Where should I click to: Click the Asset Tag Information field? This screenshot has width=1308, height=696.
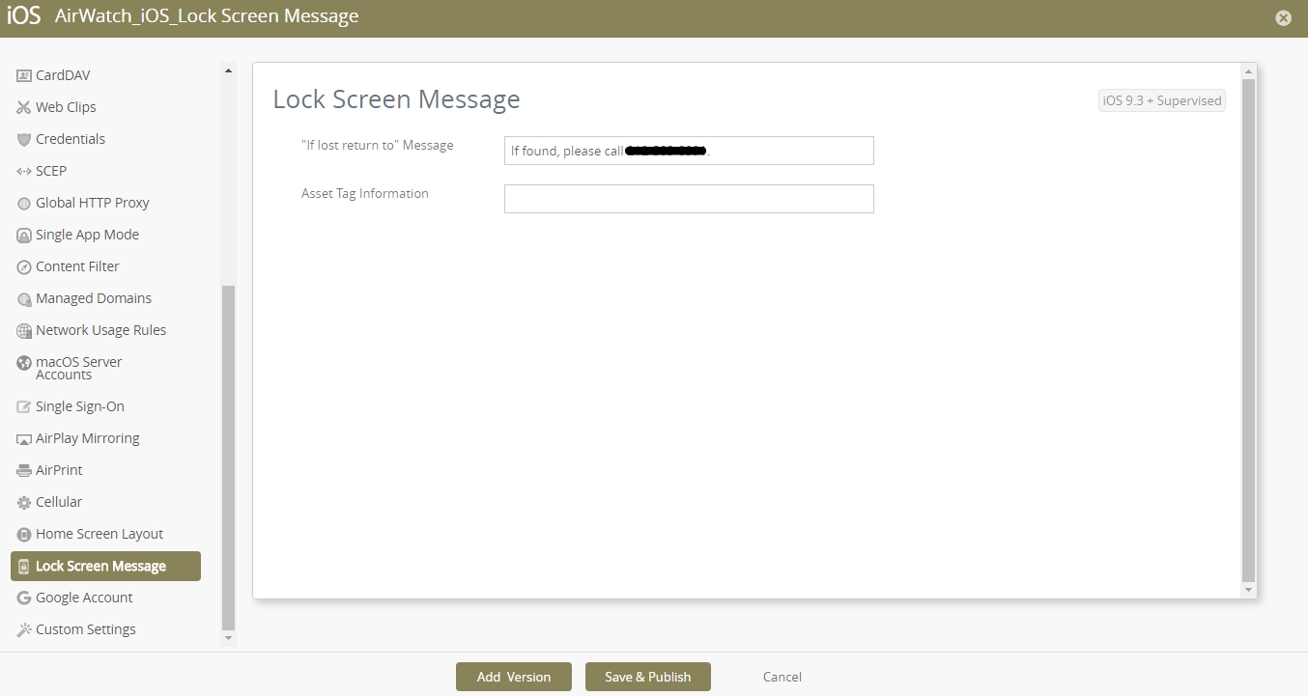pyautogui.click(x=689, y=199)
